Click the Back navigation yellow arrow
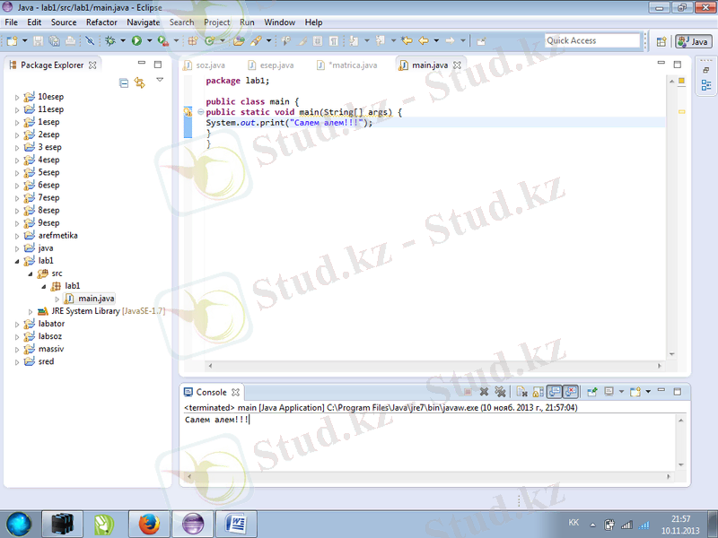 pyautogui.click(x=424, y=40)
